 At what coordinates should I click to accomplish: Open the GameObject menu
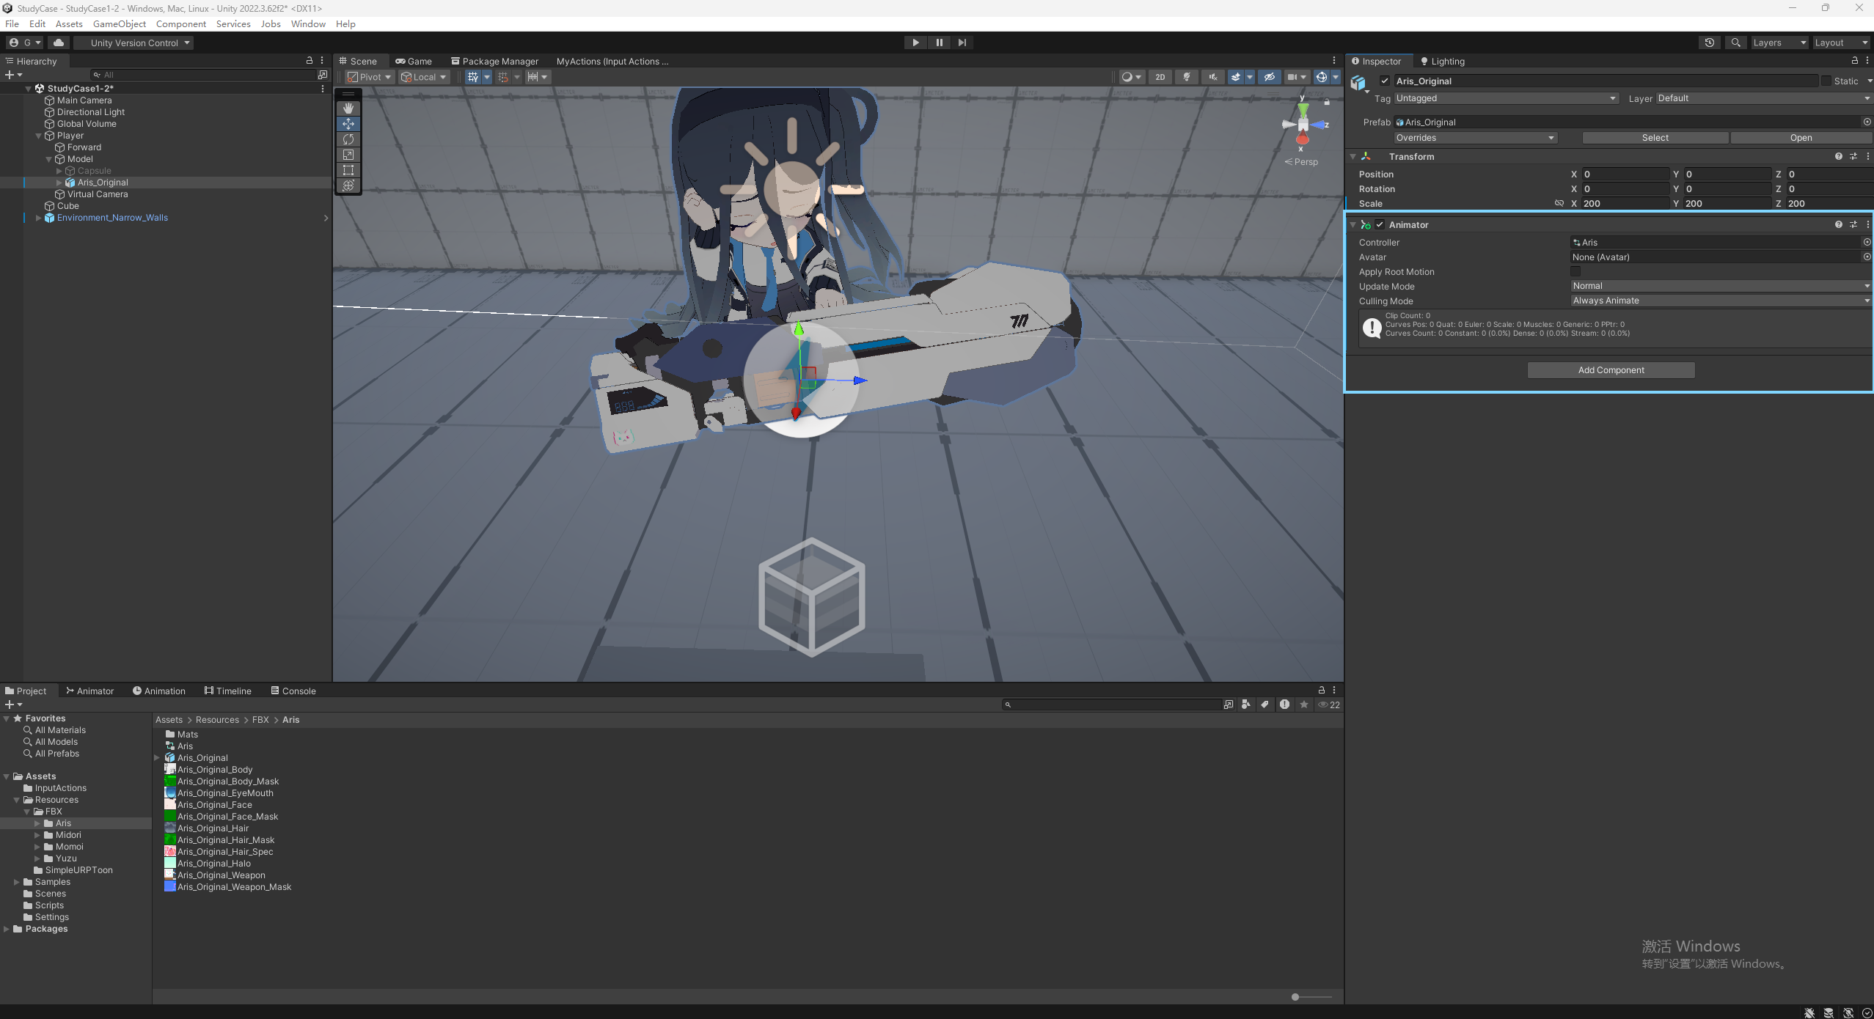(119, 24)
